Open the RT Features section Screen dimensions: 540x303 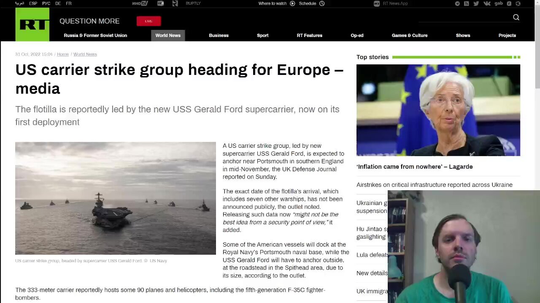point(309,35)
